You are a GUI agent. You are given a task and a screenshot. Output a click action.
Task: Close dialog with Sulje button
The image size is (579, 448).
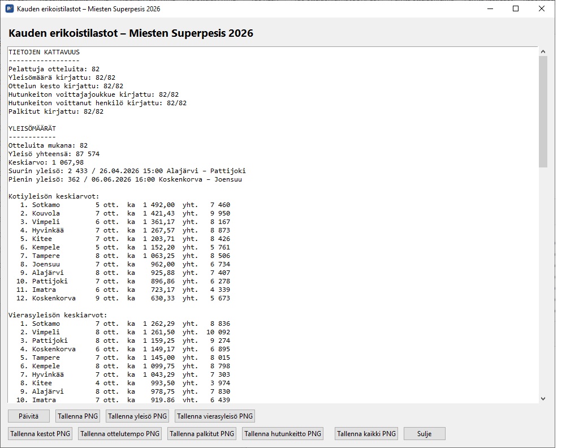[425, 434]
